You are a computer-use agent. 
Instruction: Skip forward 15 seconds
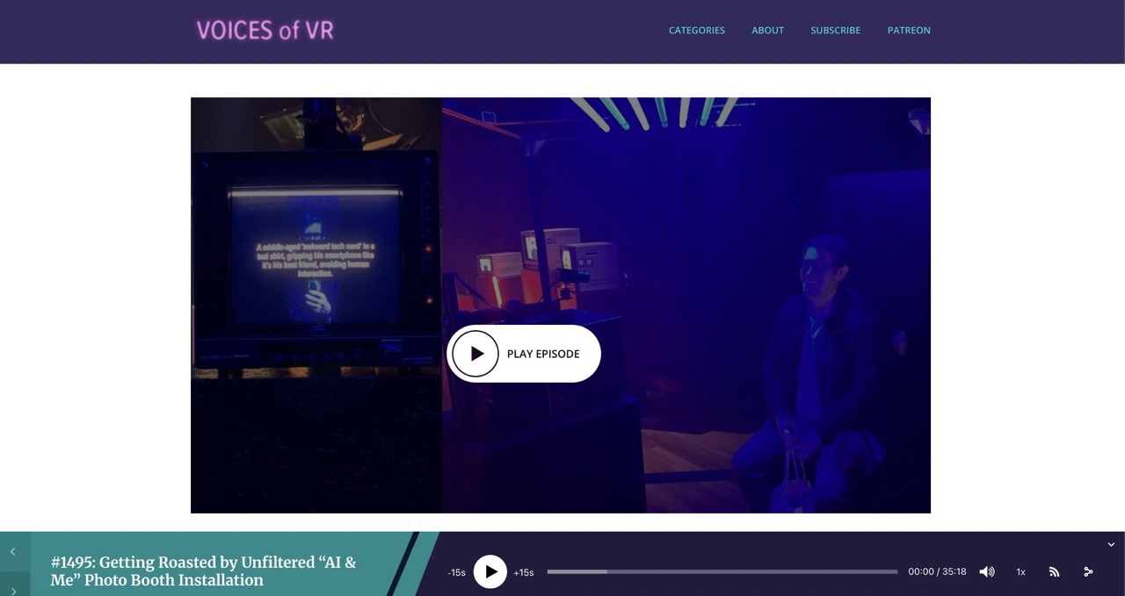[524, 572]
